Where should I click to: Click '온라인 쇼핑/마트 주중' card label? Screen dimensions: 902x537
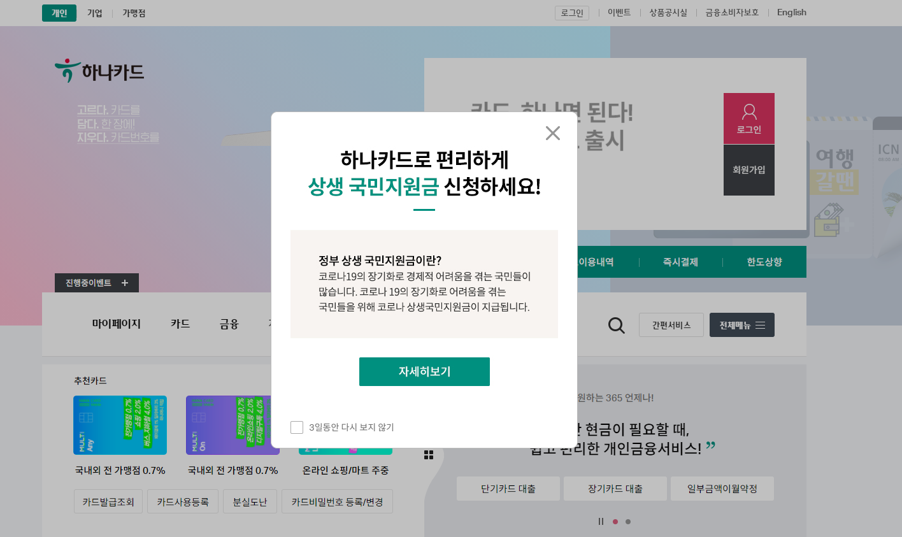click(345, 470)
